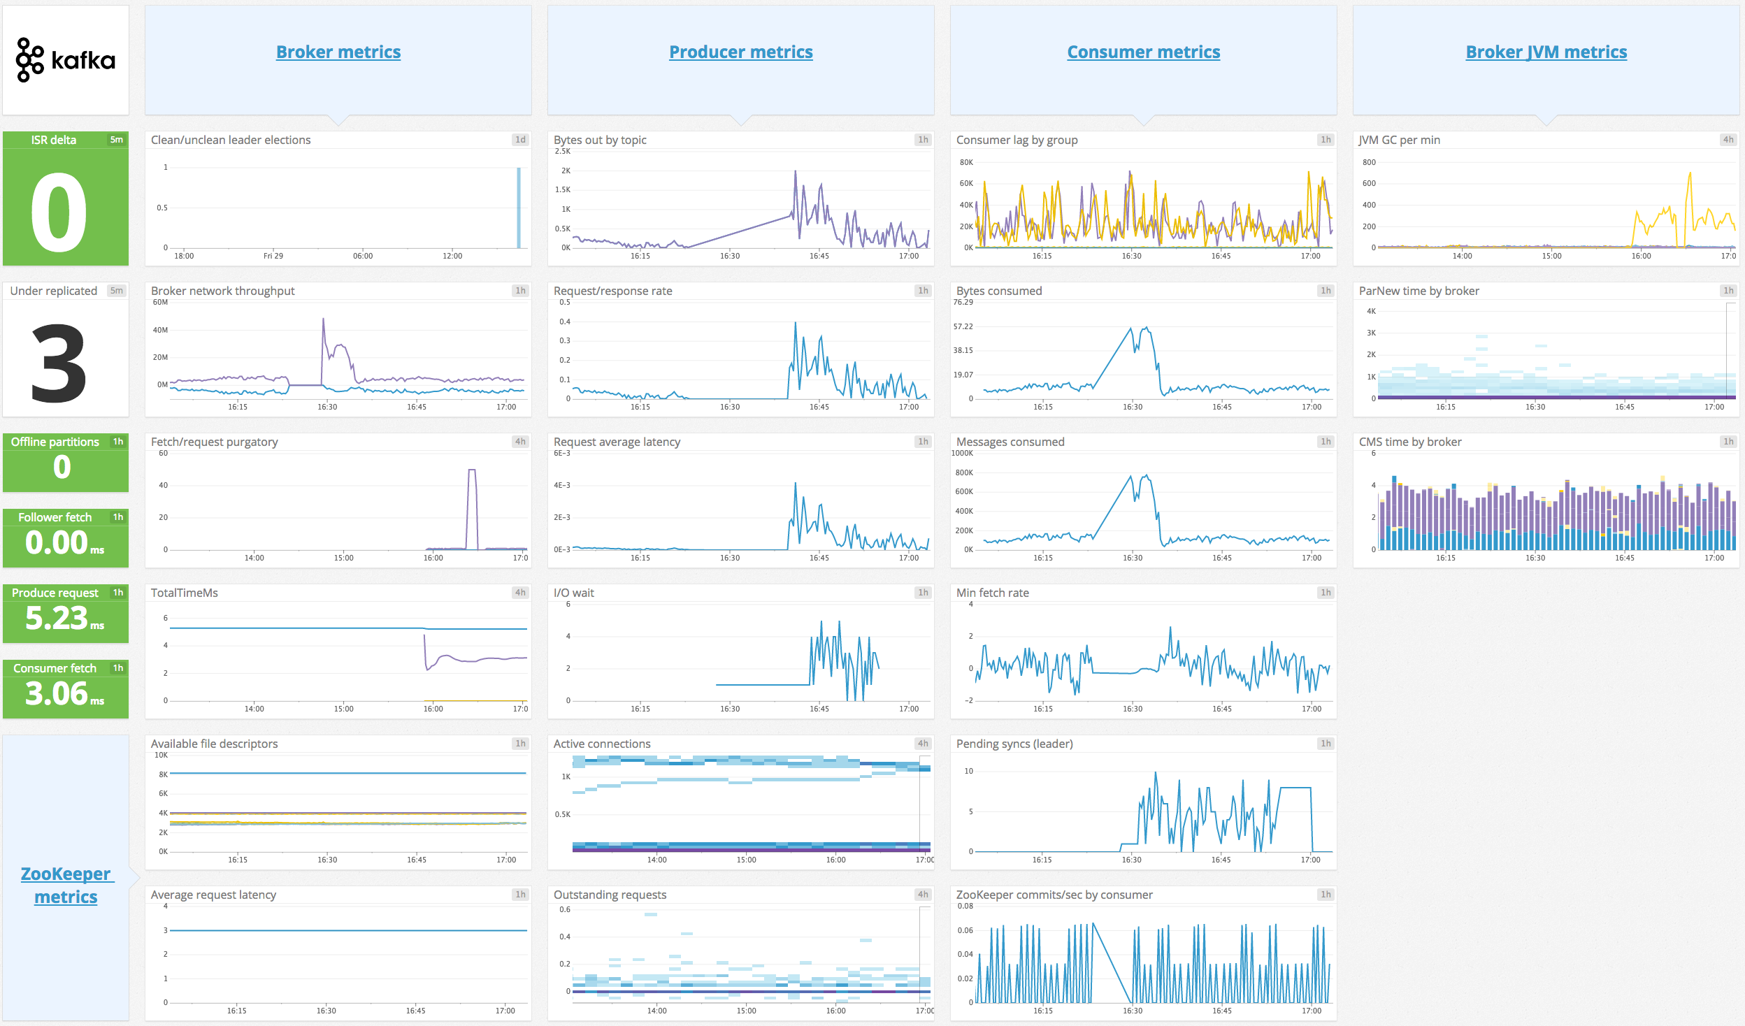Open the Pending syncs (leader) chart
This screenshot has height=1026, width=1745.
click(x=1143, y=804)
